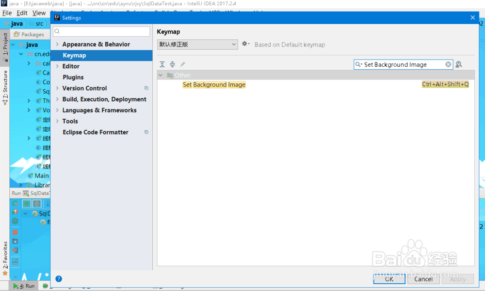Screen dimensions: 485x291
Task: Collapse the java root node in project tree
Action: coord(13,45)
